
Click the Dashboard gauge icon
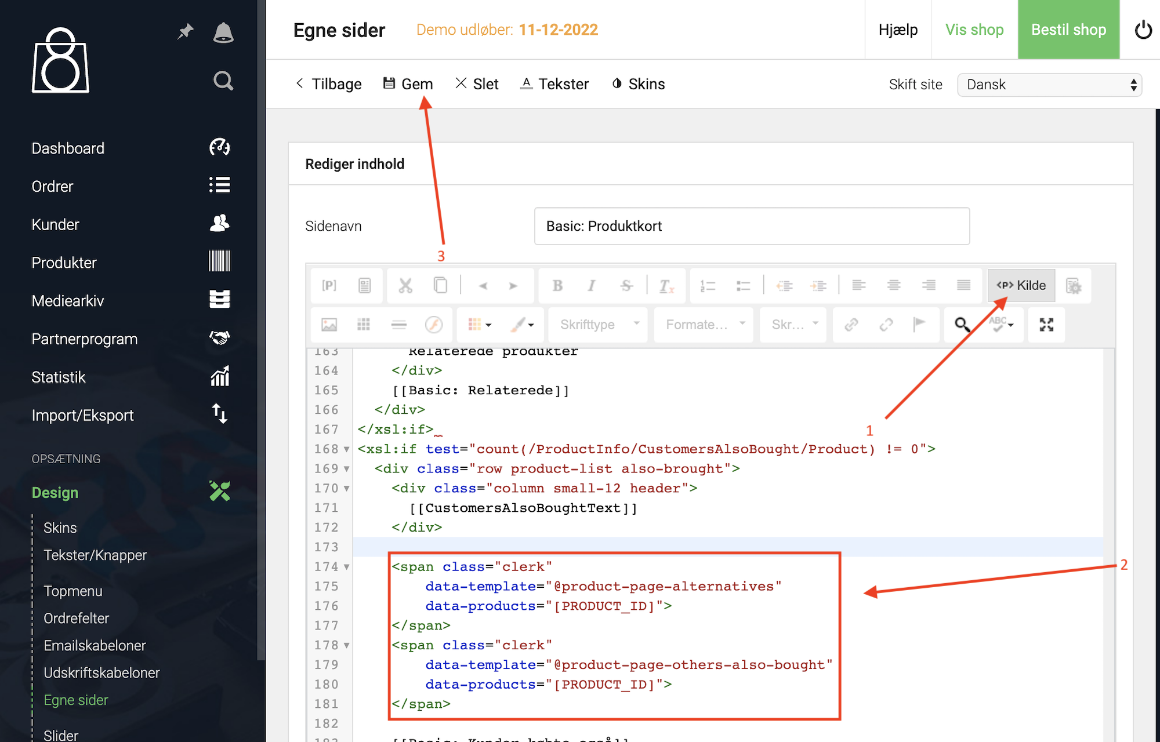(219, 148)
